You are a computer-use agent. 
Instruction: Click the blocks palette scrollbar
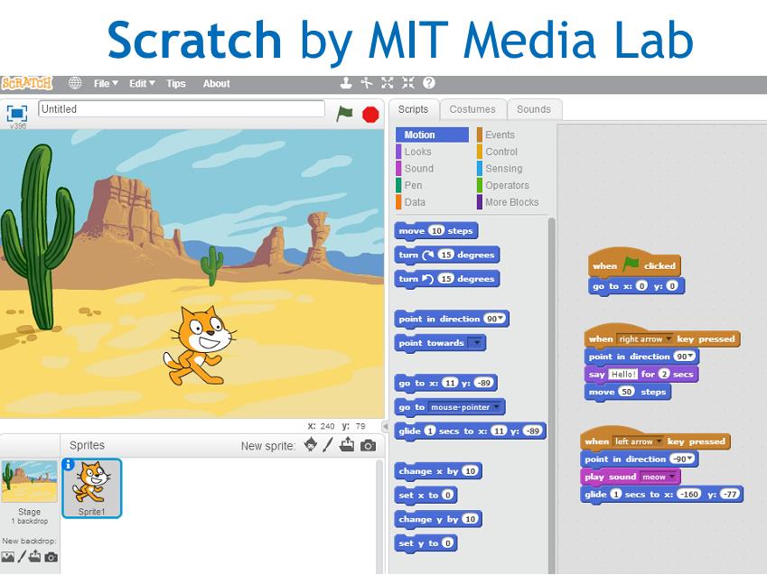point(551,396)
